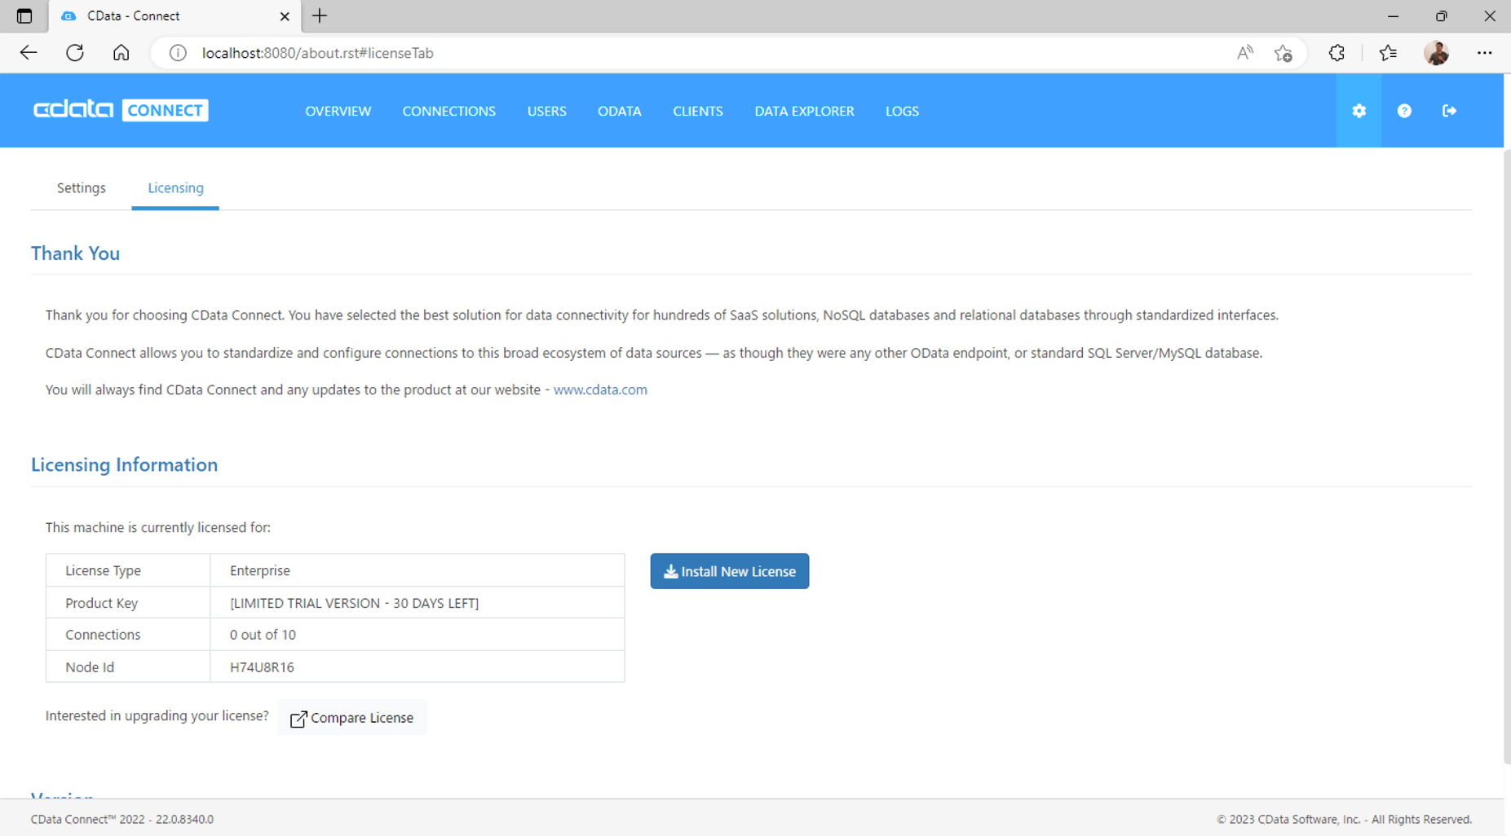Screen dimensions: 1511x836
Task: Open the www.cdata.com link
Action: 600,389
